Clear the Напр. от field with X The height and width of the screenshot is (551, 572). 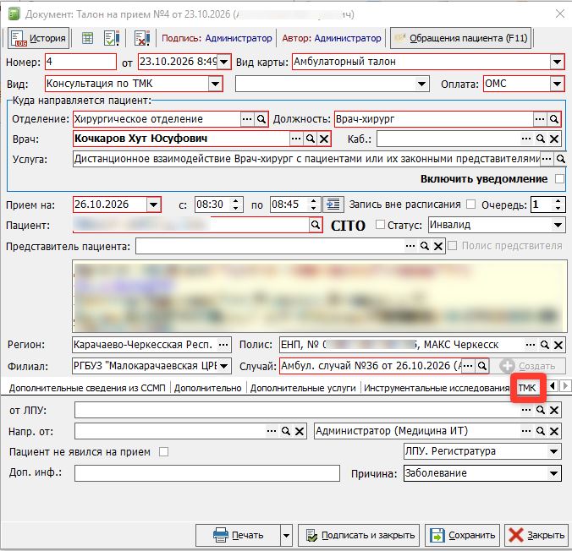tap(300, 432)
